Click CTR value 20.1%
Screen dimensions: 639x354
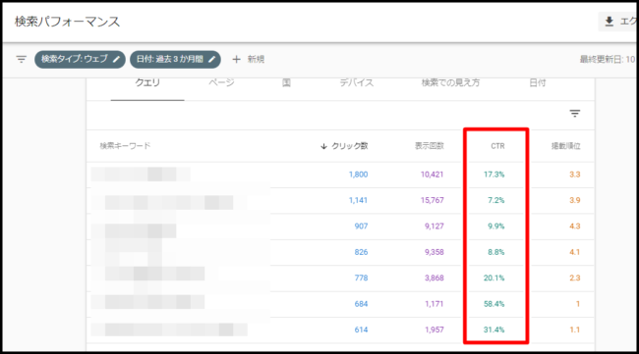pyautogui.click(x=494, y=278)
